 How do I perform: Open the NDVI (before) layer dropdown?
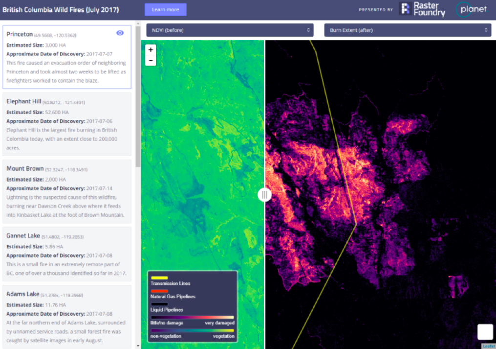click(229, 30)
